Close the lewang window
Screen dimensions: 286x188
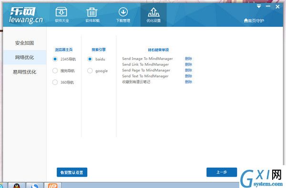277,7
